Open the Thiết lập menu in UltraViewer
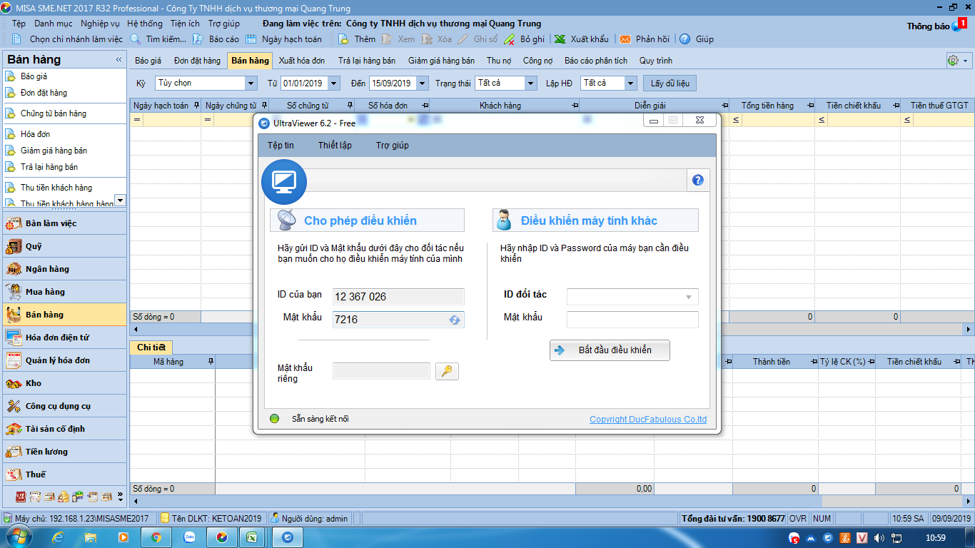The width and height of the screenshot is (975, 548). (335, 146)
